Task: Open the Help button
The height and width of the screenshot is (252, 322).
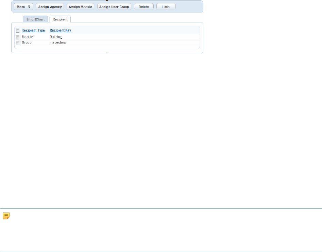Action: (x=166, y=7)
